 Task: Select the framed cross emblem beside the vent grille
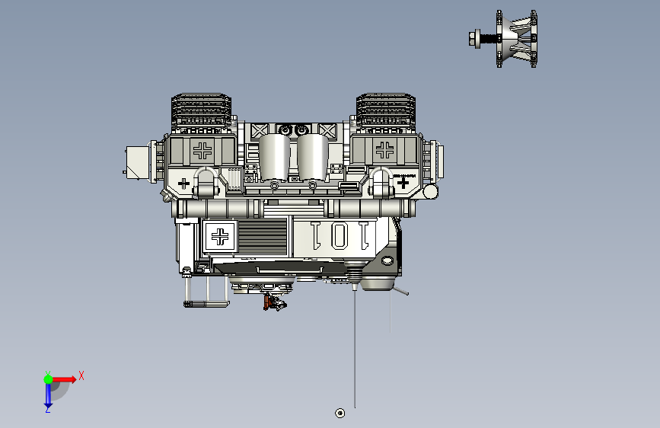[x=220, y=236]
